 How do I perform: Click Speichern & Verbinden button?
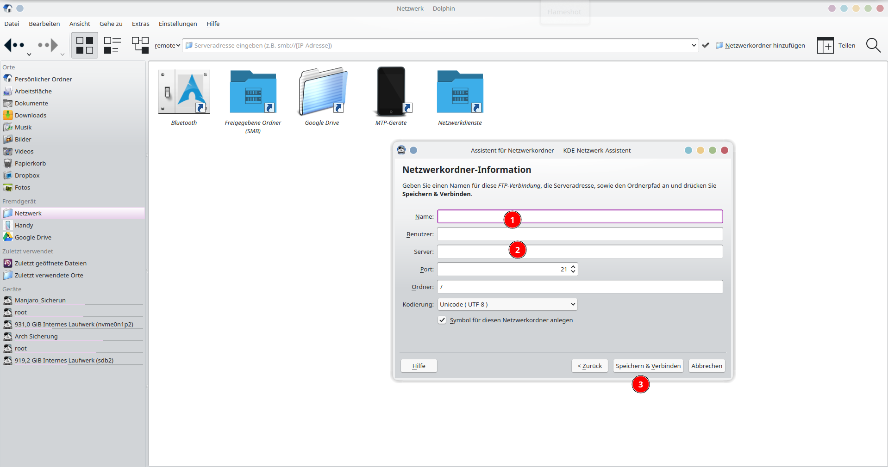648,366
